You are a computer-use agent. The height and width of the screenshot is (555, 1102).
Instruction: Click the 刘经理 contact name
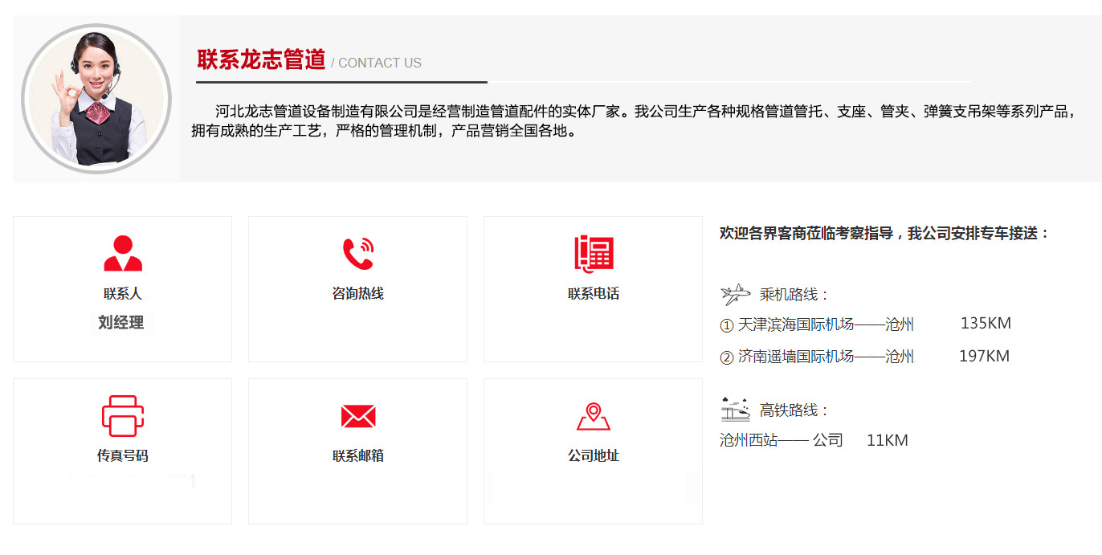121,323
